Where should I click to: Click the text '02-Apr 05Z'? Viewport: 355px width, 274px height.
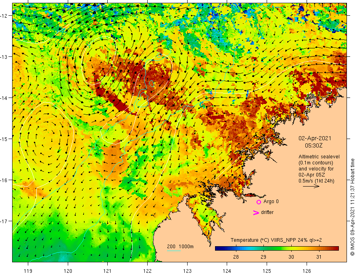pos(312,175)
